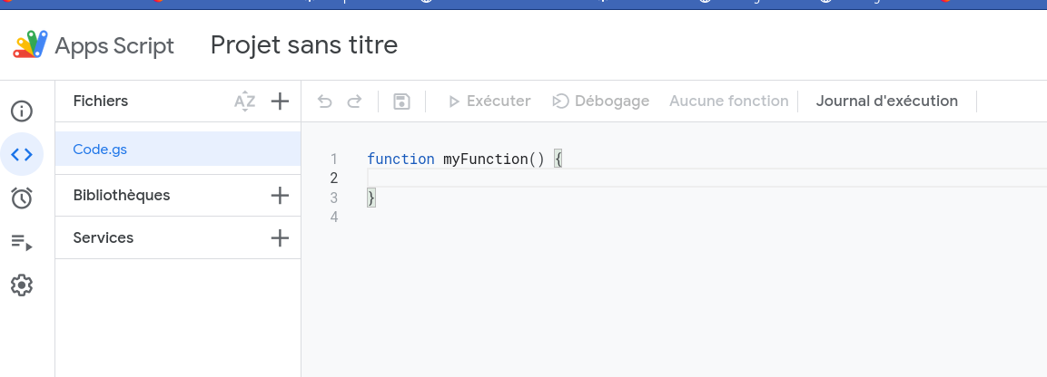Open the Triggers alarm clock icon
This screenshot has width=1047, height=377.
tap(22, 198)
